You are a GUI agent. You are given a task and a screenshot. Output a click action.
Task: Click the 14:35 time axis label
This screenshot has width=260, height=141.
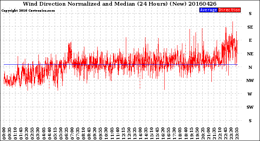(x=146, y=133)
